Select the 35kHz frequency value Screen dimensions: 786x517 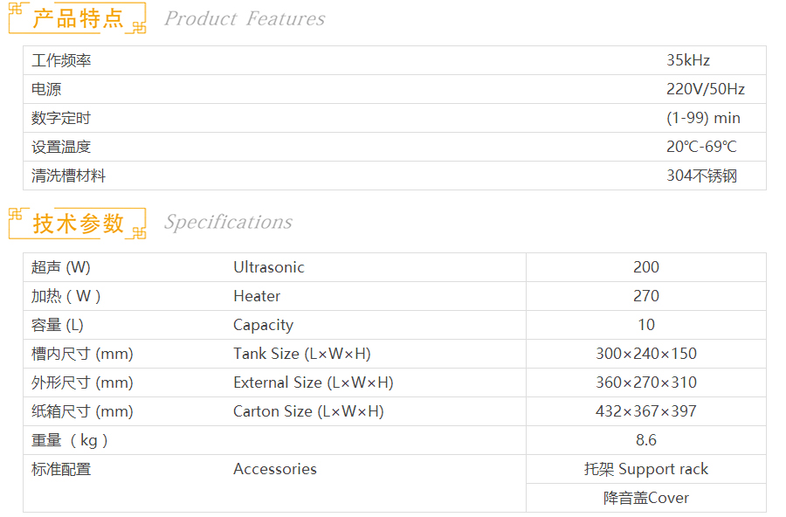[688, 60]
